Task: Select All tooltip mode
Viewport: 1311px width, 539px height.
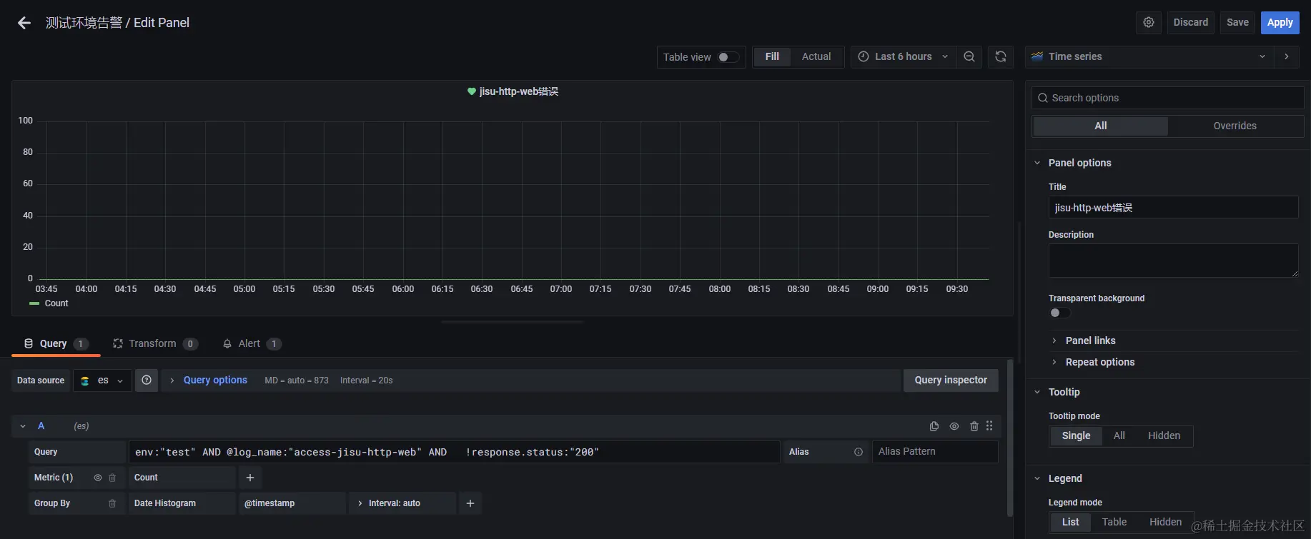Action: [1119, 436]
